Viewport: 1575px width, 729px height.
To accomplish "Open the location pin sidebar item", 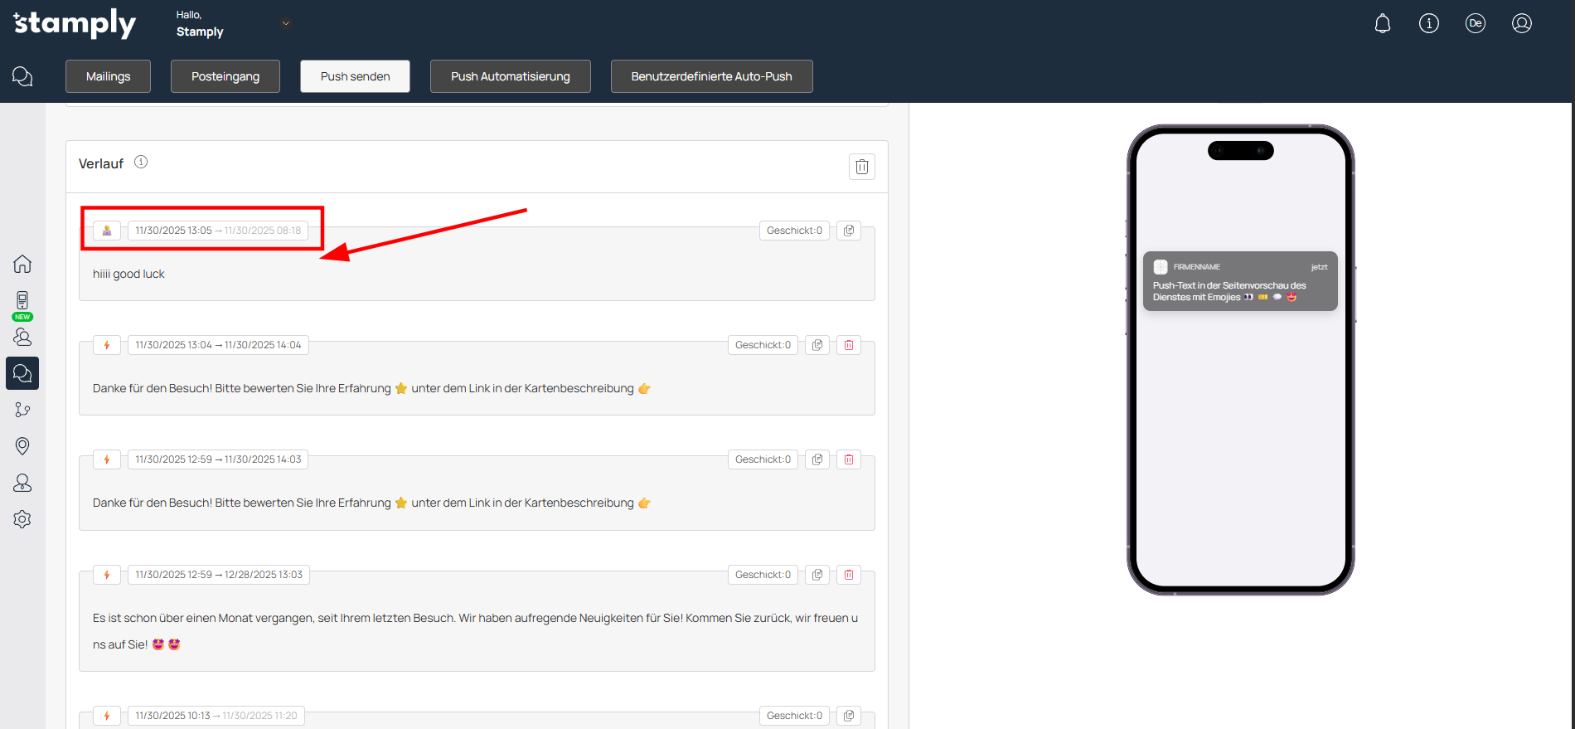I will pyautogui.click(x=22, y=446).
